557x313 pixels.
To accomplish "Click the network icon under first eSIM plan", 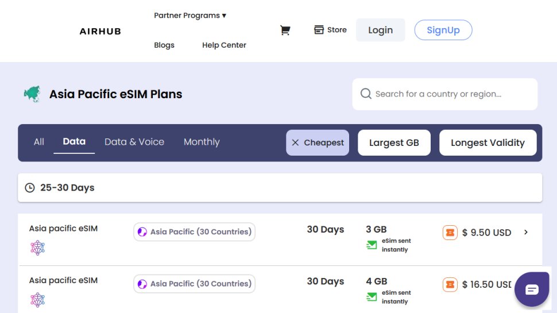I will tap(37, 248).
